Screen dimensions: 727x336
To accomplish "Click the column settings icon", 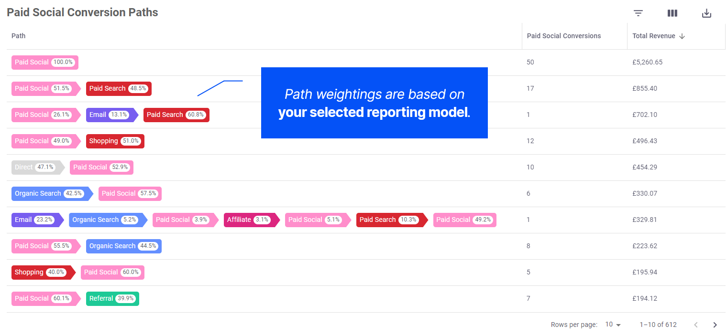I will pos(672,13).
